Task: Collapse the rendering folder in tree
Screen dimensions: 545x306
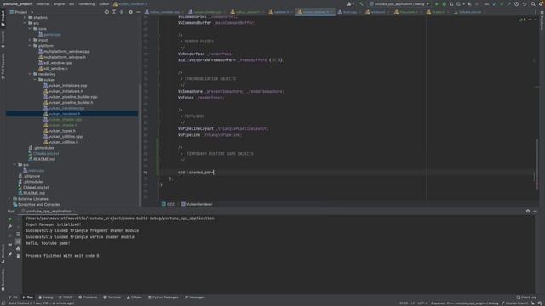Action: point(31,74)
